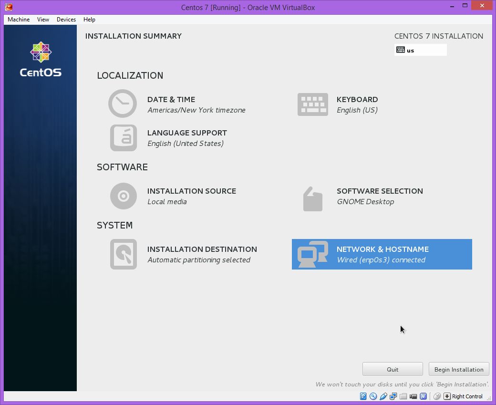Select NETWORK & HOSTNAME heading
Viewport: 496px width, 405px height.
(382, 249)
